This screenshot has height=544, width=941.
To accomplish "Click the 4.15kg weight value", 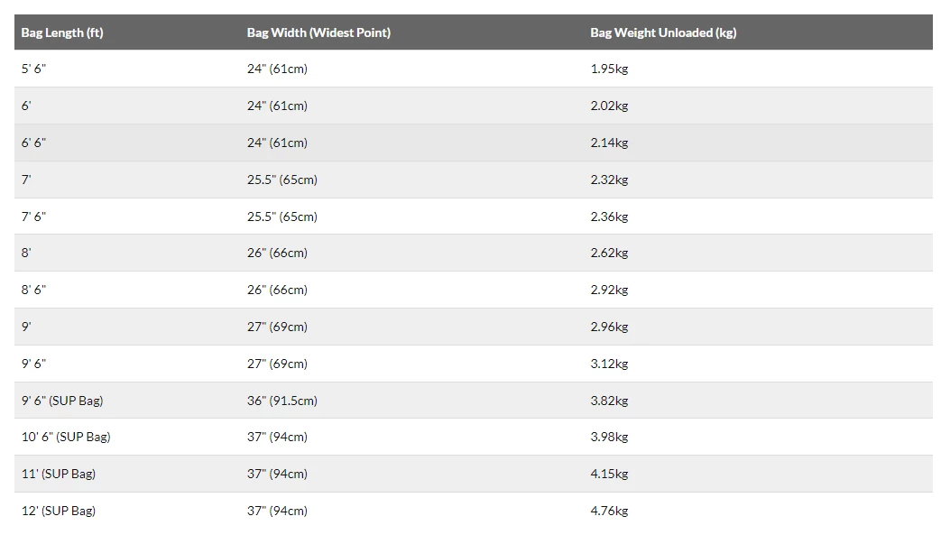I will [x=609, y=474].
